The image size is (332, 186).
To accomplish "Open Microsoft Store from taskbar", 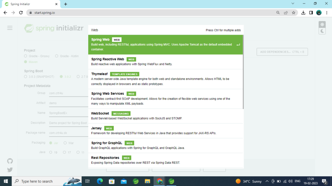I will (112, 181).
